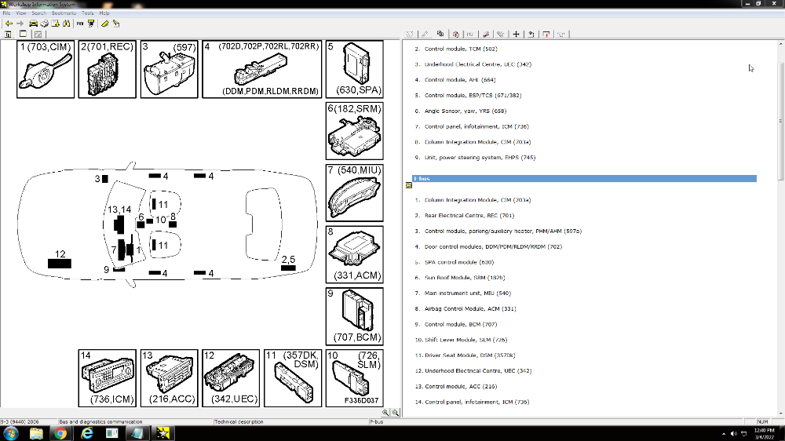Open the Bookmarks menu
785x441 pixels.
coord(64,13)
